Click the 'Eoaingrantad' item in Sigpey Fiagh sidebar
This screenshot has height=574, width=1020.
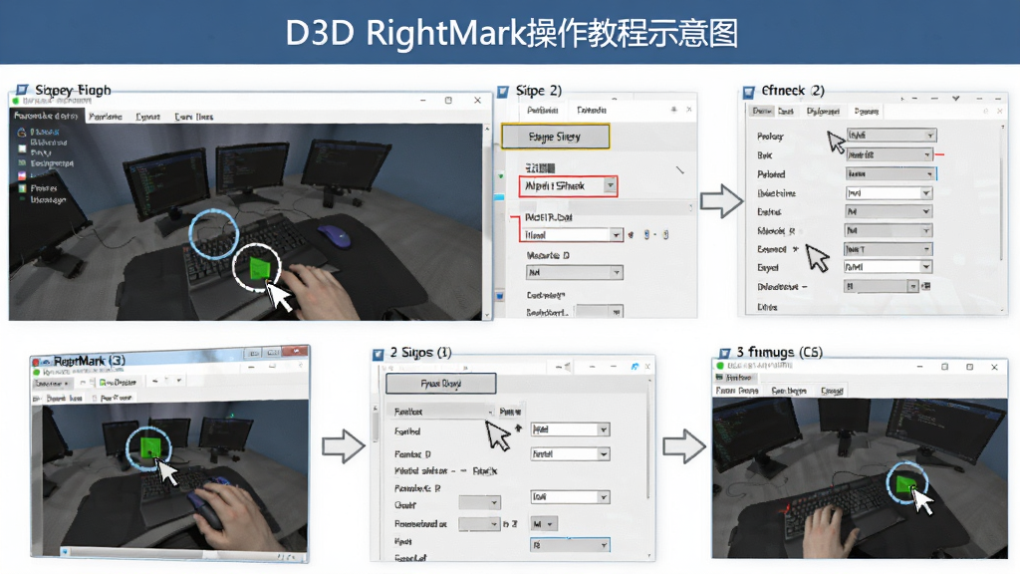click(x=52, y=163)
